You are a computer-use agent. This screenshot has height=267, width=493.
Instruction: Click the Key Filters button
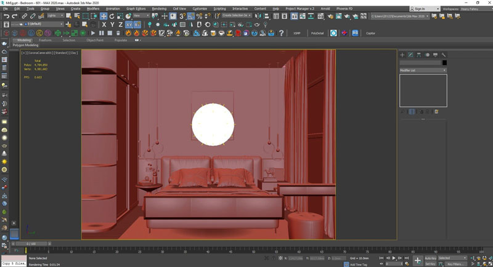(x=455, y=263)
